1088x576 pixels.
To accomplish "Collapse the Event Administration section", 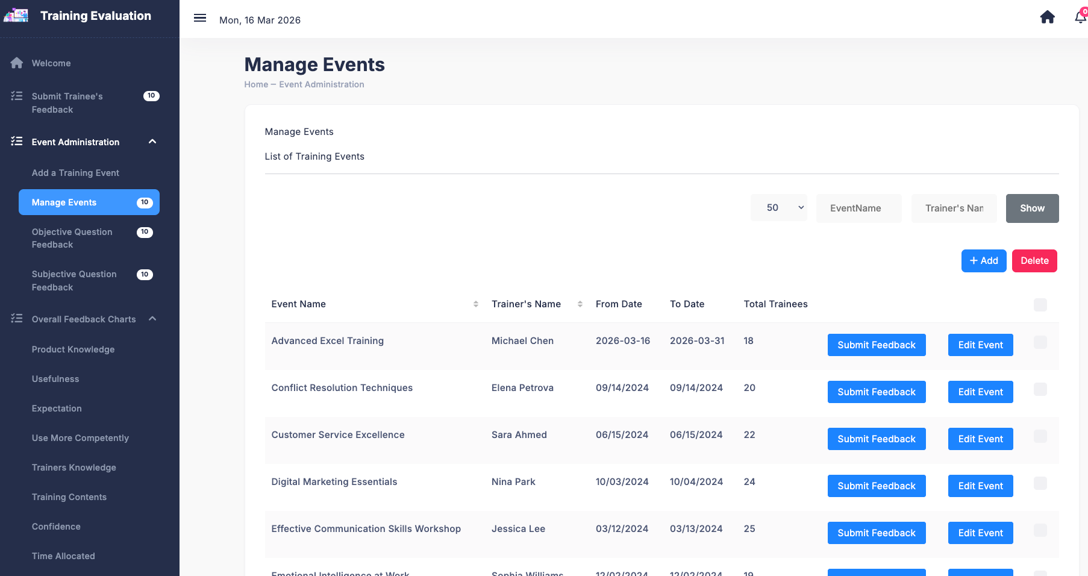I will pos(152,142).
